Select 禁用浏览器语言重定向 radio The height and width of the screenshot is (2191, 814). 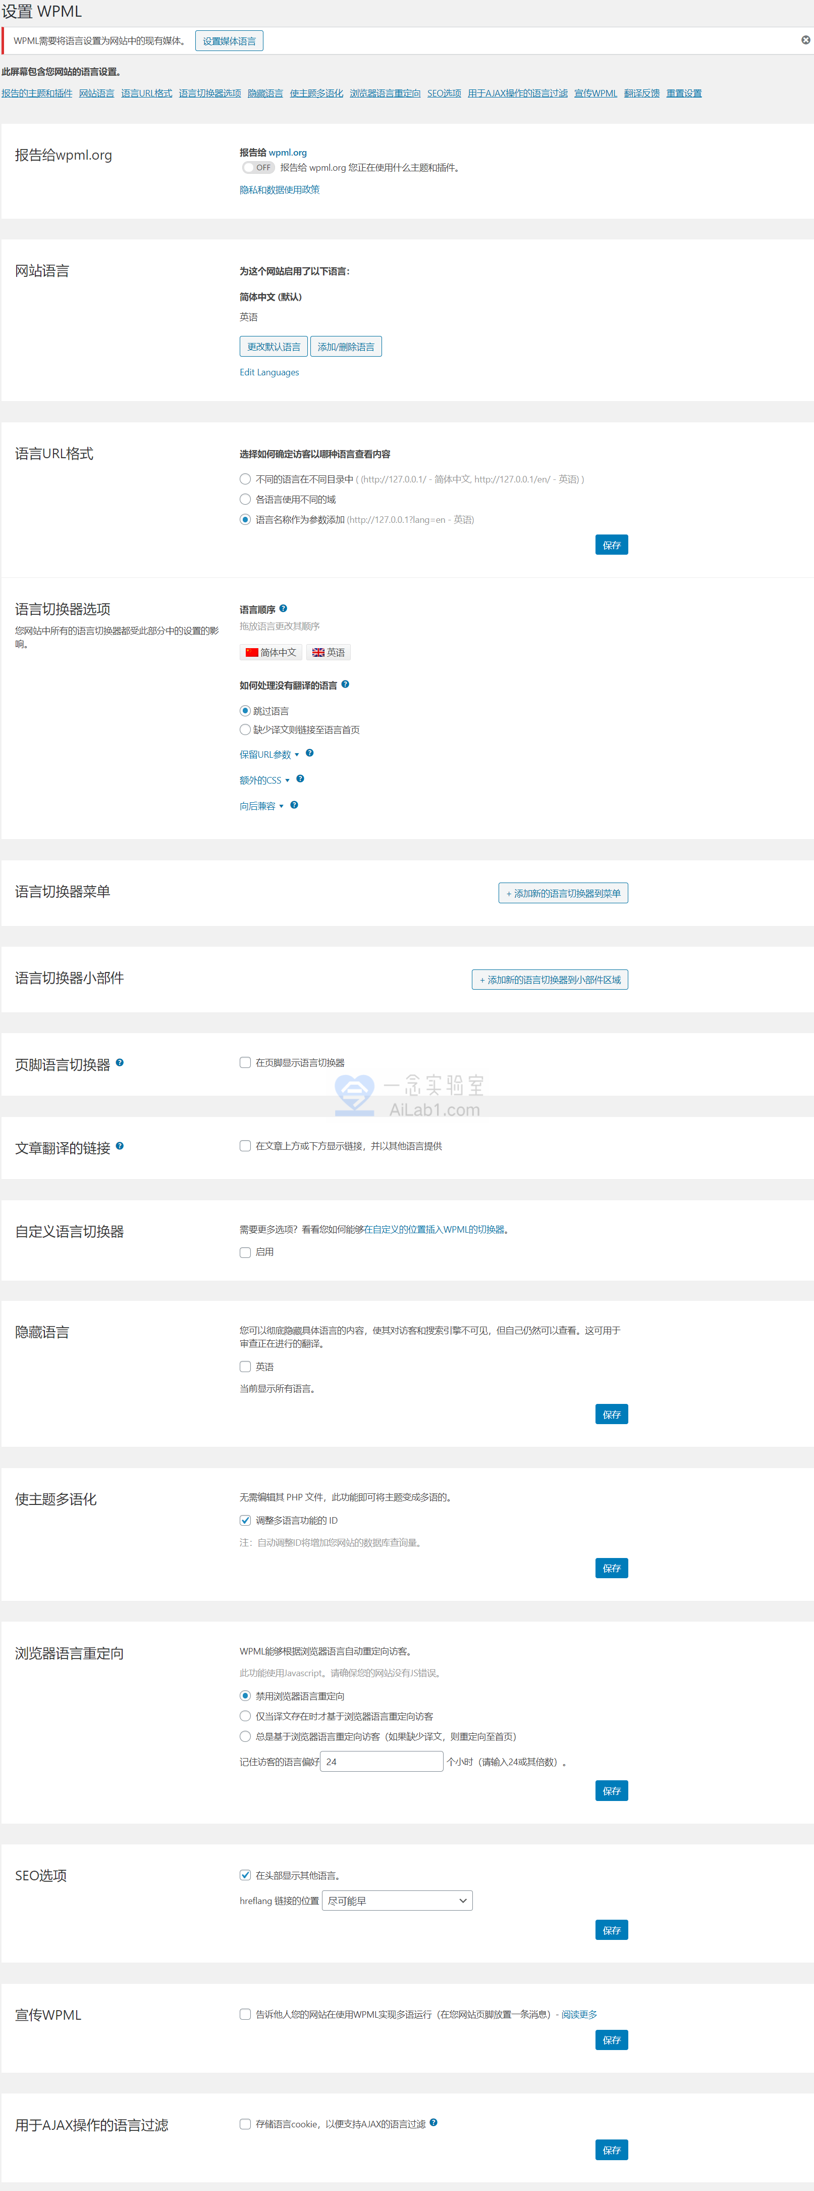[x=246, y=1696]
